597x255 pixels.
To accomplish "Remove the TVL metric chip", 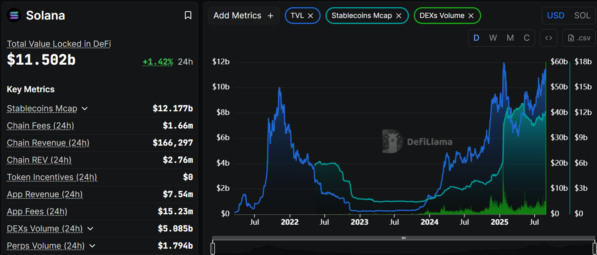I will tap(310, 16).
